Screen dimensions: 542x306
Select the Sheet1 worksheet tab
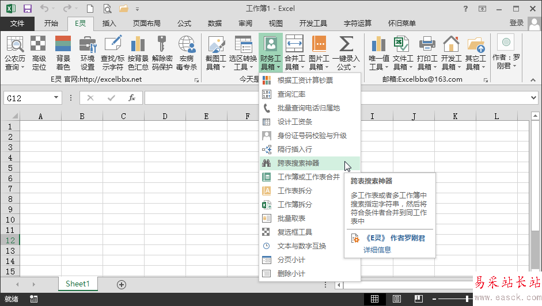click(78, 284)
